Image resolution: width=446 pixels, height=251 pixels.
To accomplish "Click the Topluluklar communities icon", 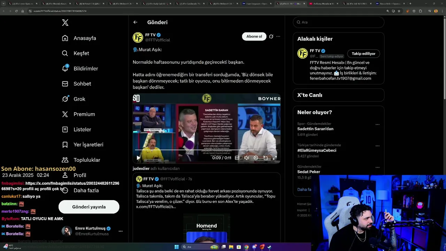I will click(x=65, y=160).
